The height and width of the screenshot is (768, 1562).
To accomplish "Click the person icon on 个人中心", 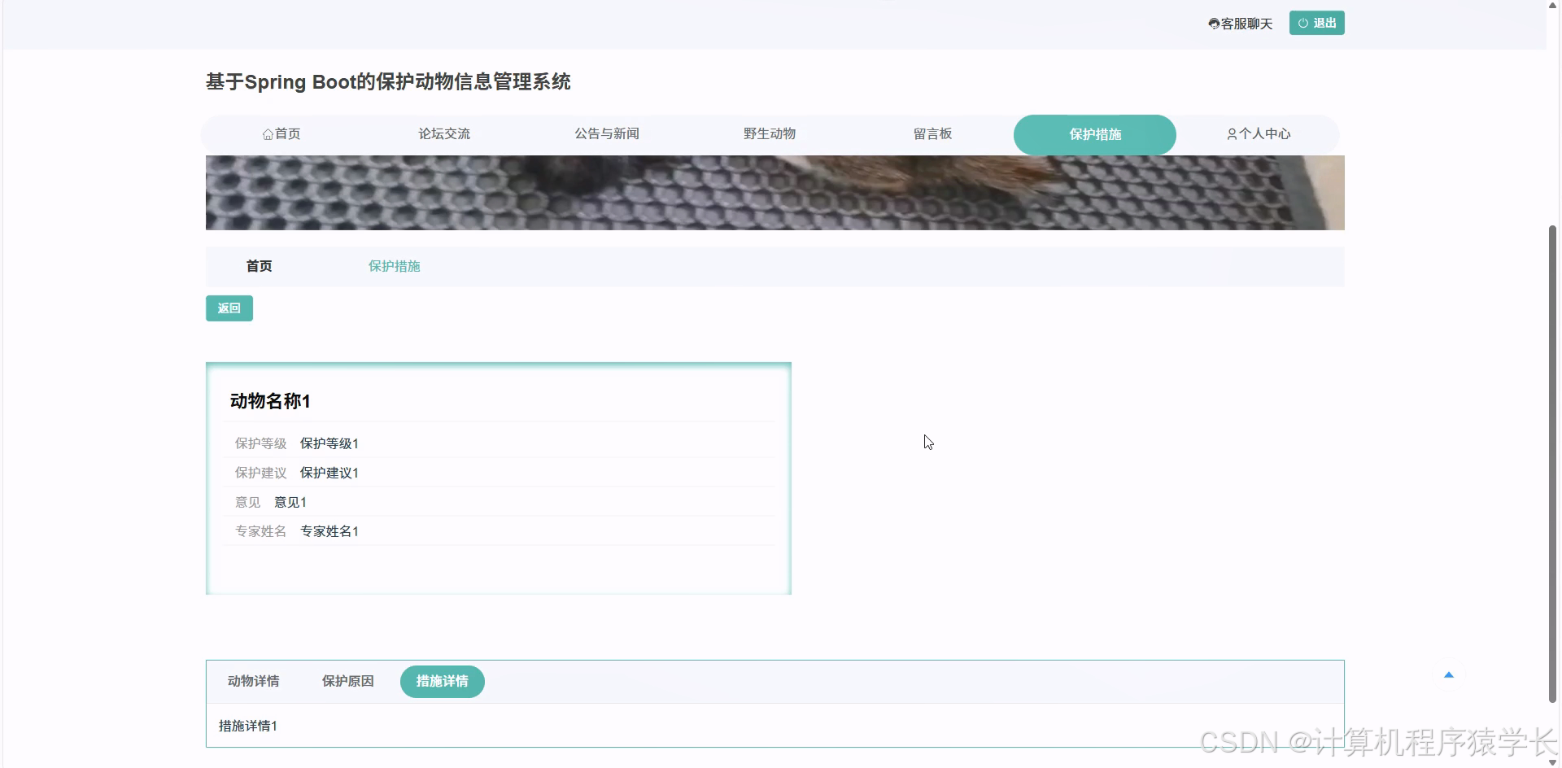I will click(x=1231, y=133).
